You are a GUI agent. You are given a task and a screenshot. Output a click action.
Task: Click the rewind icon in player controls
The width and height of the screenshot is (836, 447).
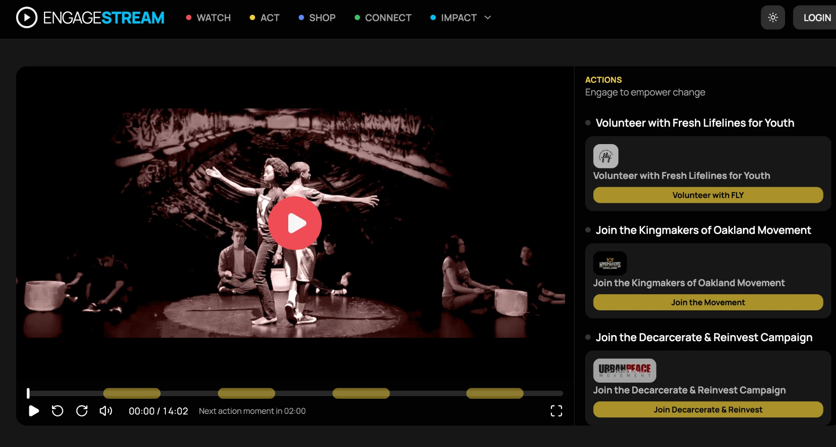click(x=57, y=411)
